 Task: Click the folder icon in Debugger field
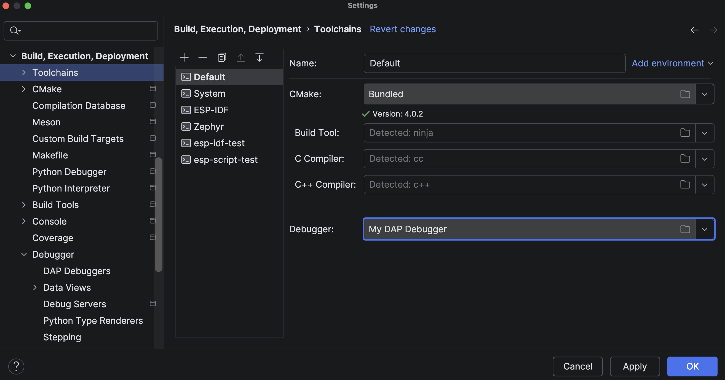[x=685, y=229]
